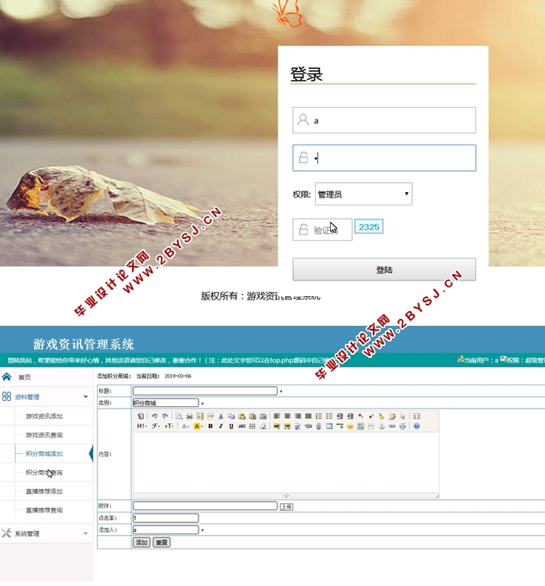Center align text in the editor
The image size is (545, 586).
[x=287, y=416]
